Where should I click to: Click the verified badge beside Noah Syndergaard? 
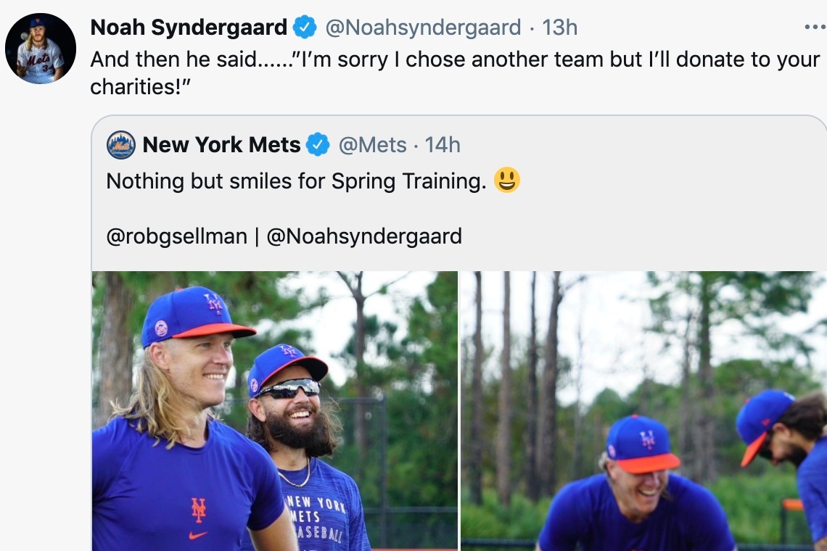point(305,28)
